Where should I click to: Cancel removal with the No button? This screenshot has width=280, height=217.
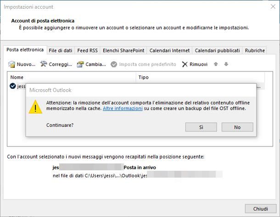pos(237,127)
